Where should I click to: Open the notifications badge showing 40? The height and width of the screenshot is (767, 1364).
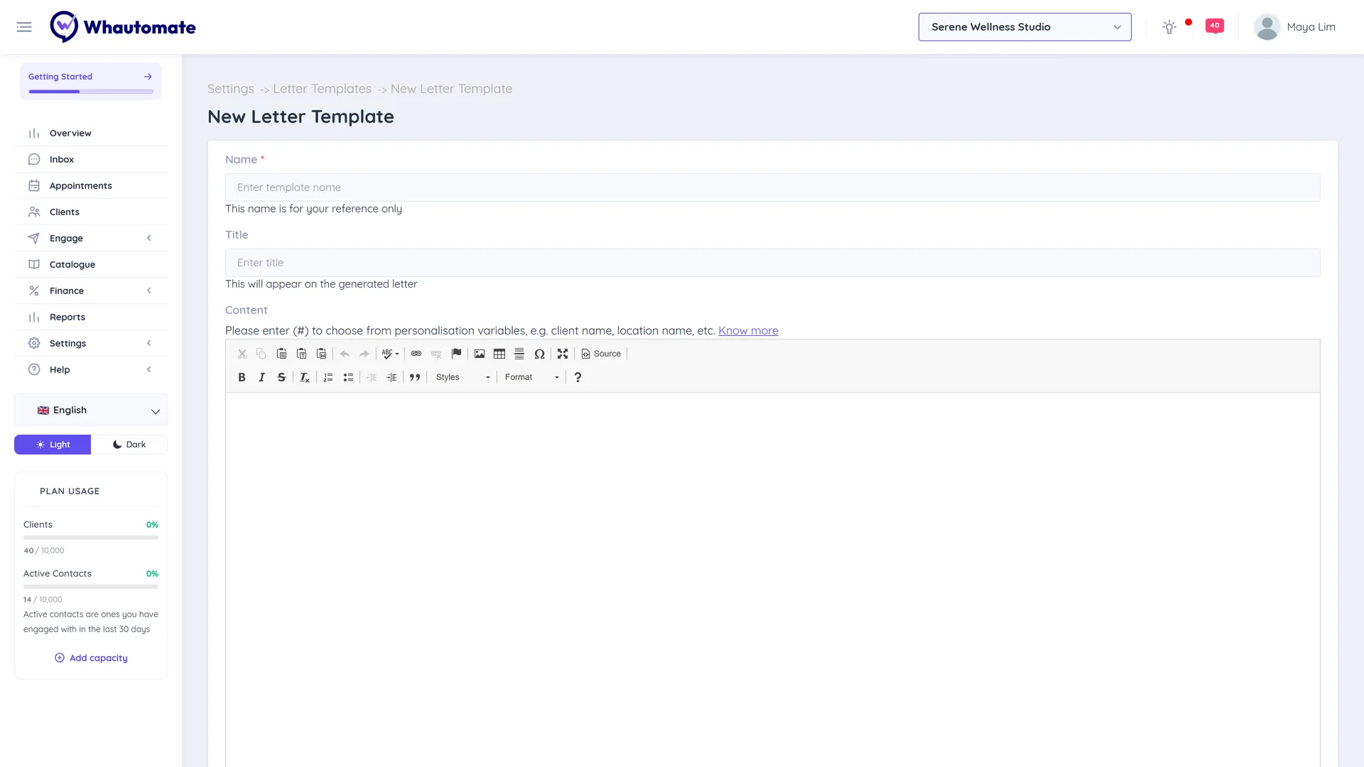1215,26
